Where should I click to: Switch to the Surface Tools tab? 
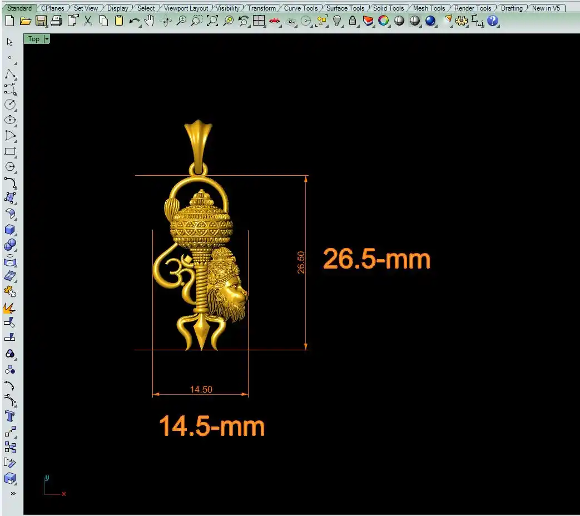[x=345, y=8]
